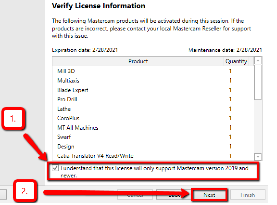The image size is (277, 205).
Task: Select Catia Translator V4 Read/Write row
Action: [153, 156]
